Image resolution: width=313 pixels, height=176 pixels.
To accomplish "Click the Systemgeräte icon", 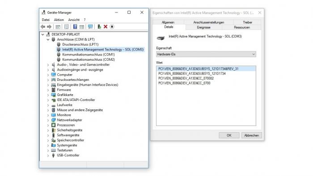I will [x=53, y=145].
